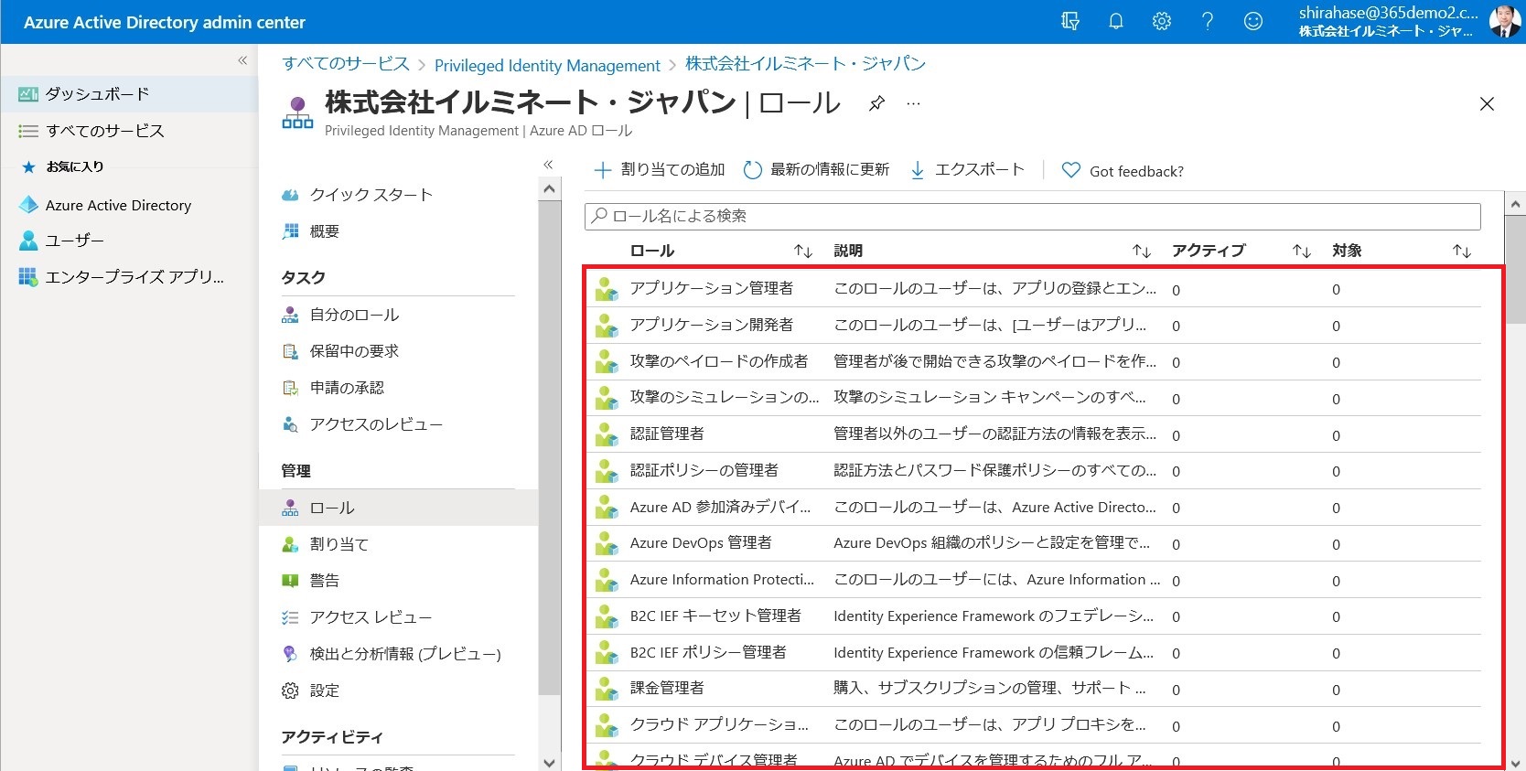The width and height of the screenshot is (1526, 771).
Task: Open 自分のロール under タスク
Action: [398, 315]
